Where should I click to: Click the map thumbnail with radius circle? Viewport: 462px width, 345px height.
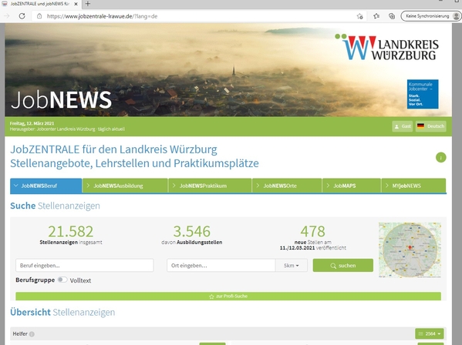pyautogui.click(x=410, y=250)
